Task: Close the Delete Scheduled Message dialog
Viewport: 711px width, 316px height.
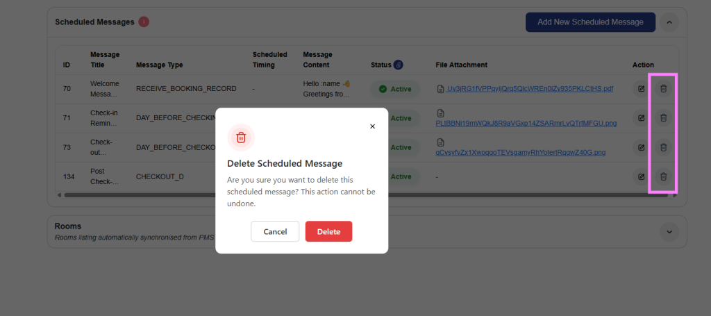Action: click(x=372, y=126)
